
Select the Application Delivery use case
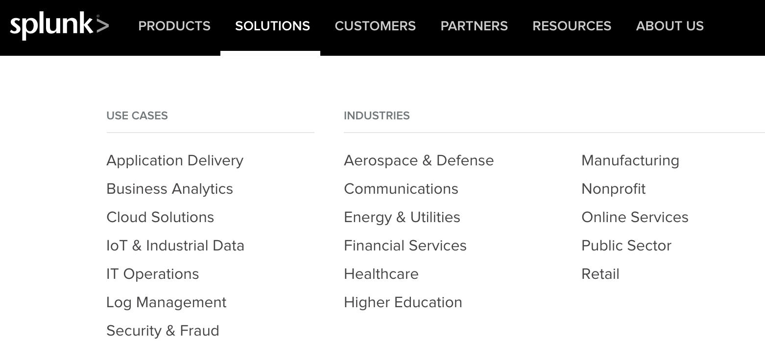(x=175, y=160)
